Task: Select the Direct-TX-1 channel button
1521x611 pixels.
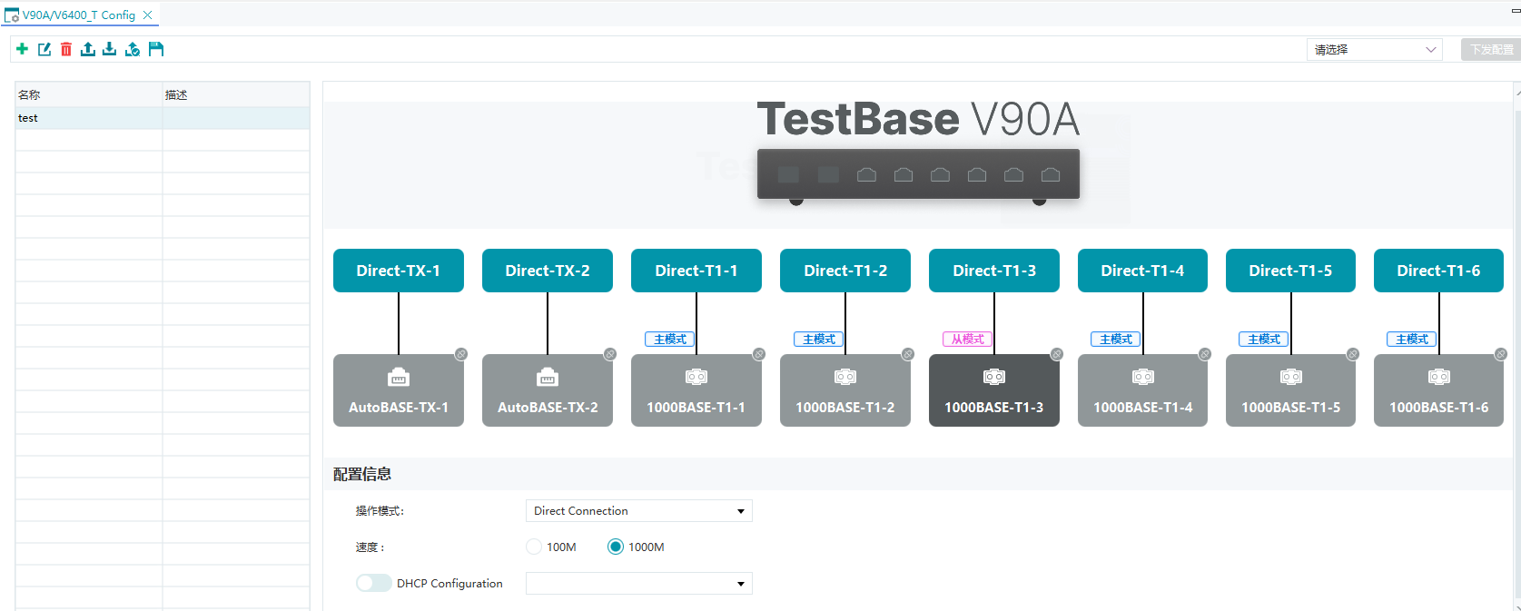Action: [399, 271]
